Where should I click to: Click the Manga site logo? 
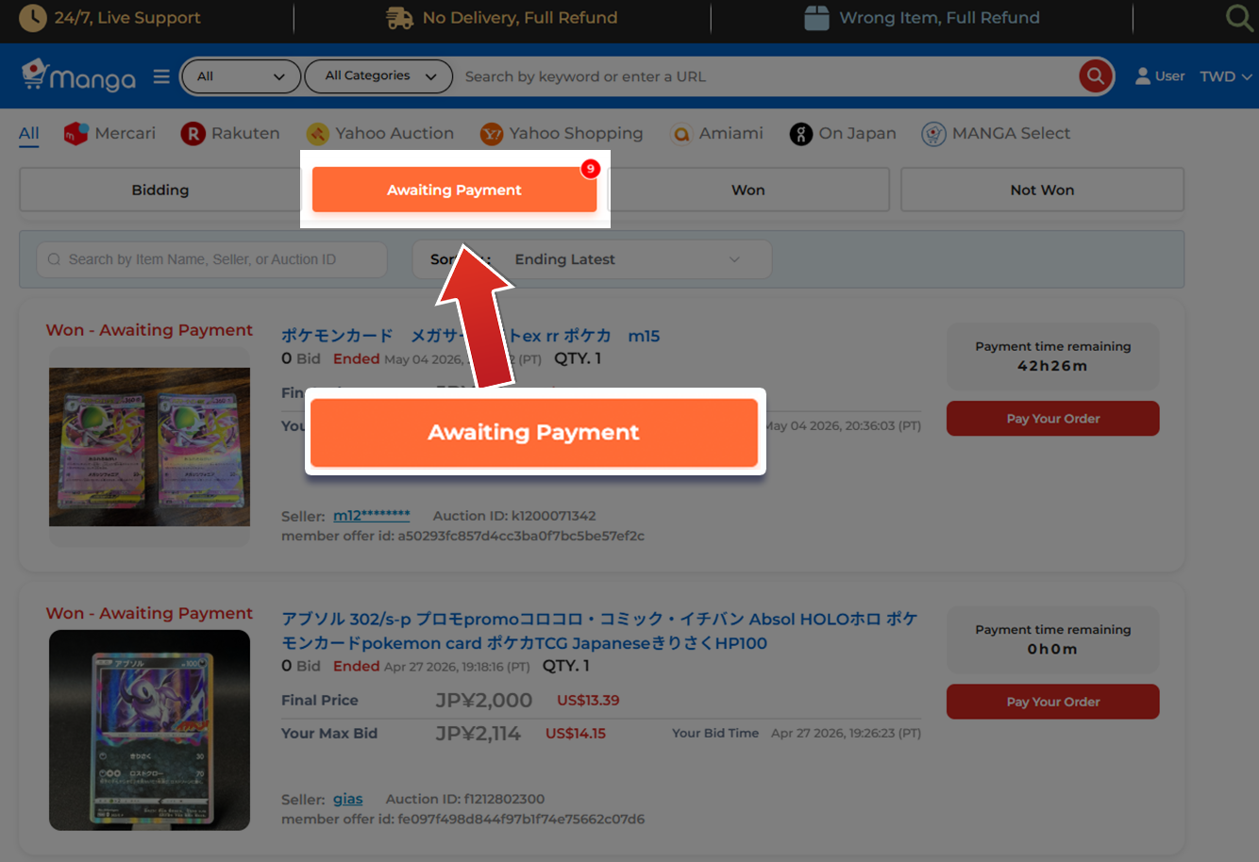coord(79,75)
